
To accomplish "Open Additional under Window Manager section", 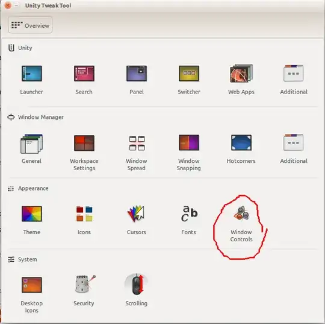I will (294, 142).
